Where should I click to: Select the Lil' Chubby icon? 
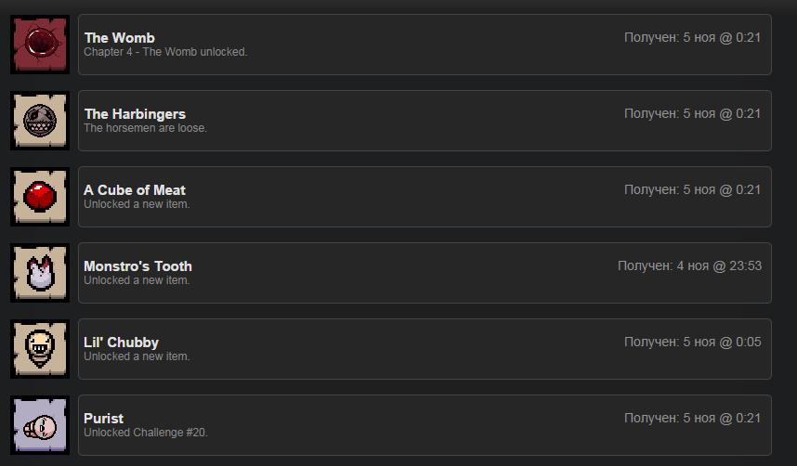point(40,349)
